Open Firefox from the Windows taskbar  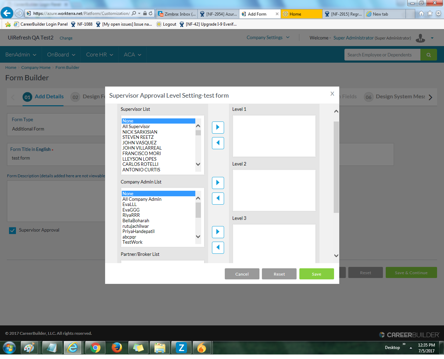[117, 348]
